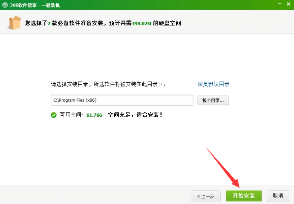
Task: Click the green checkmark space status icon
Action: point(54,115)
